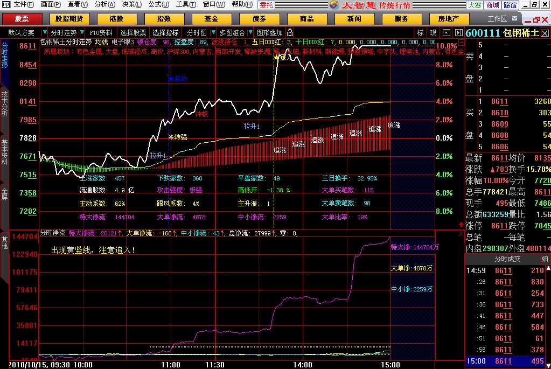Click the 细 detail button in 分时成交
Image resolution: width=551 pixels, height=369 pixels.
click(x=545, y=259)
